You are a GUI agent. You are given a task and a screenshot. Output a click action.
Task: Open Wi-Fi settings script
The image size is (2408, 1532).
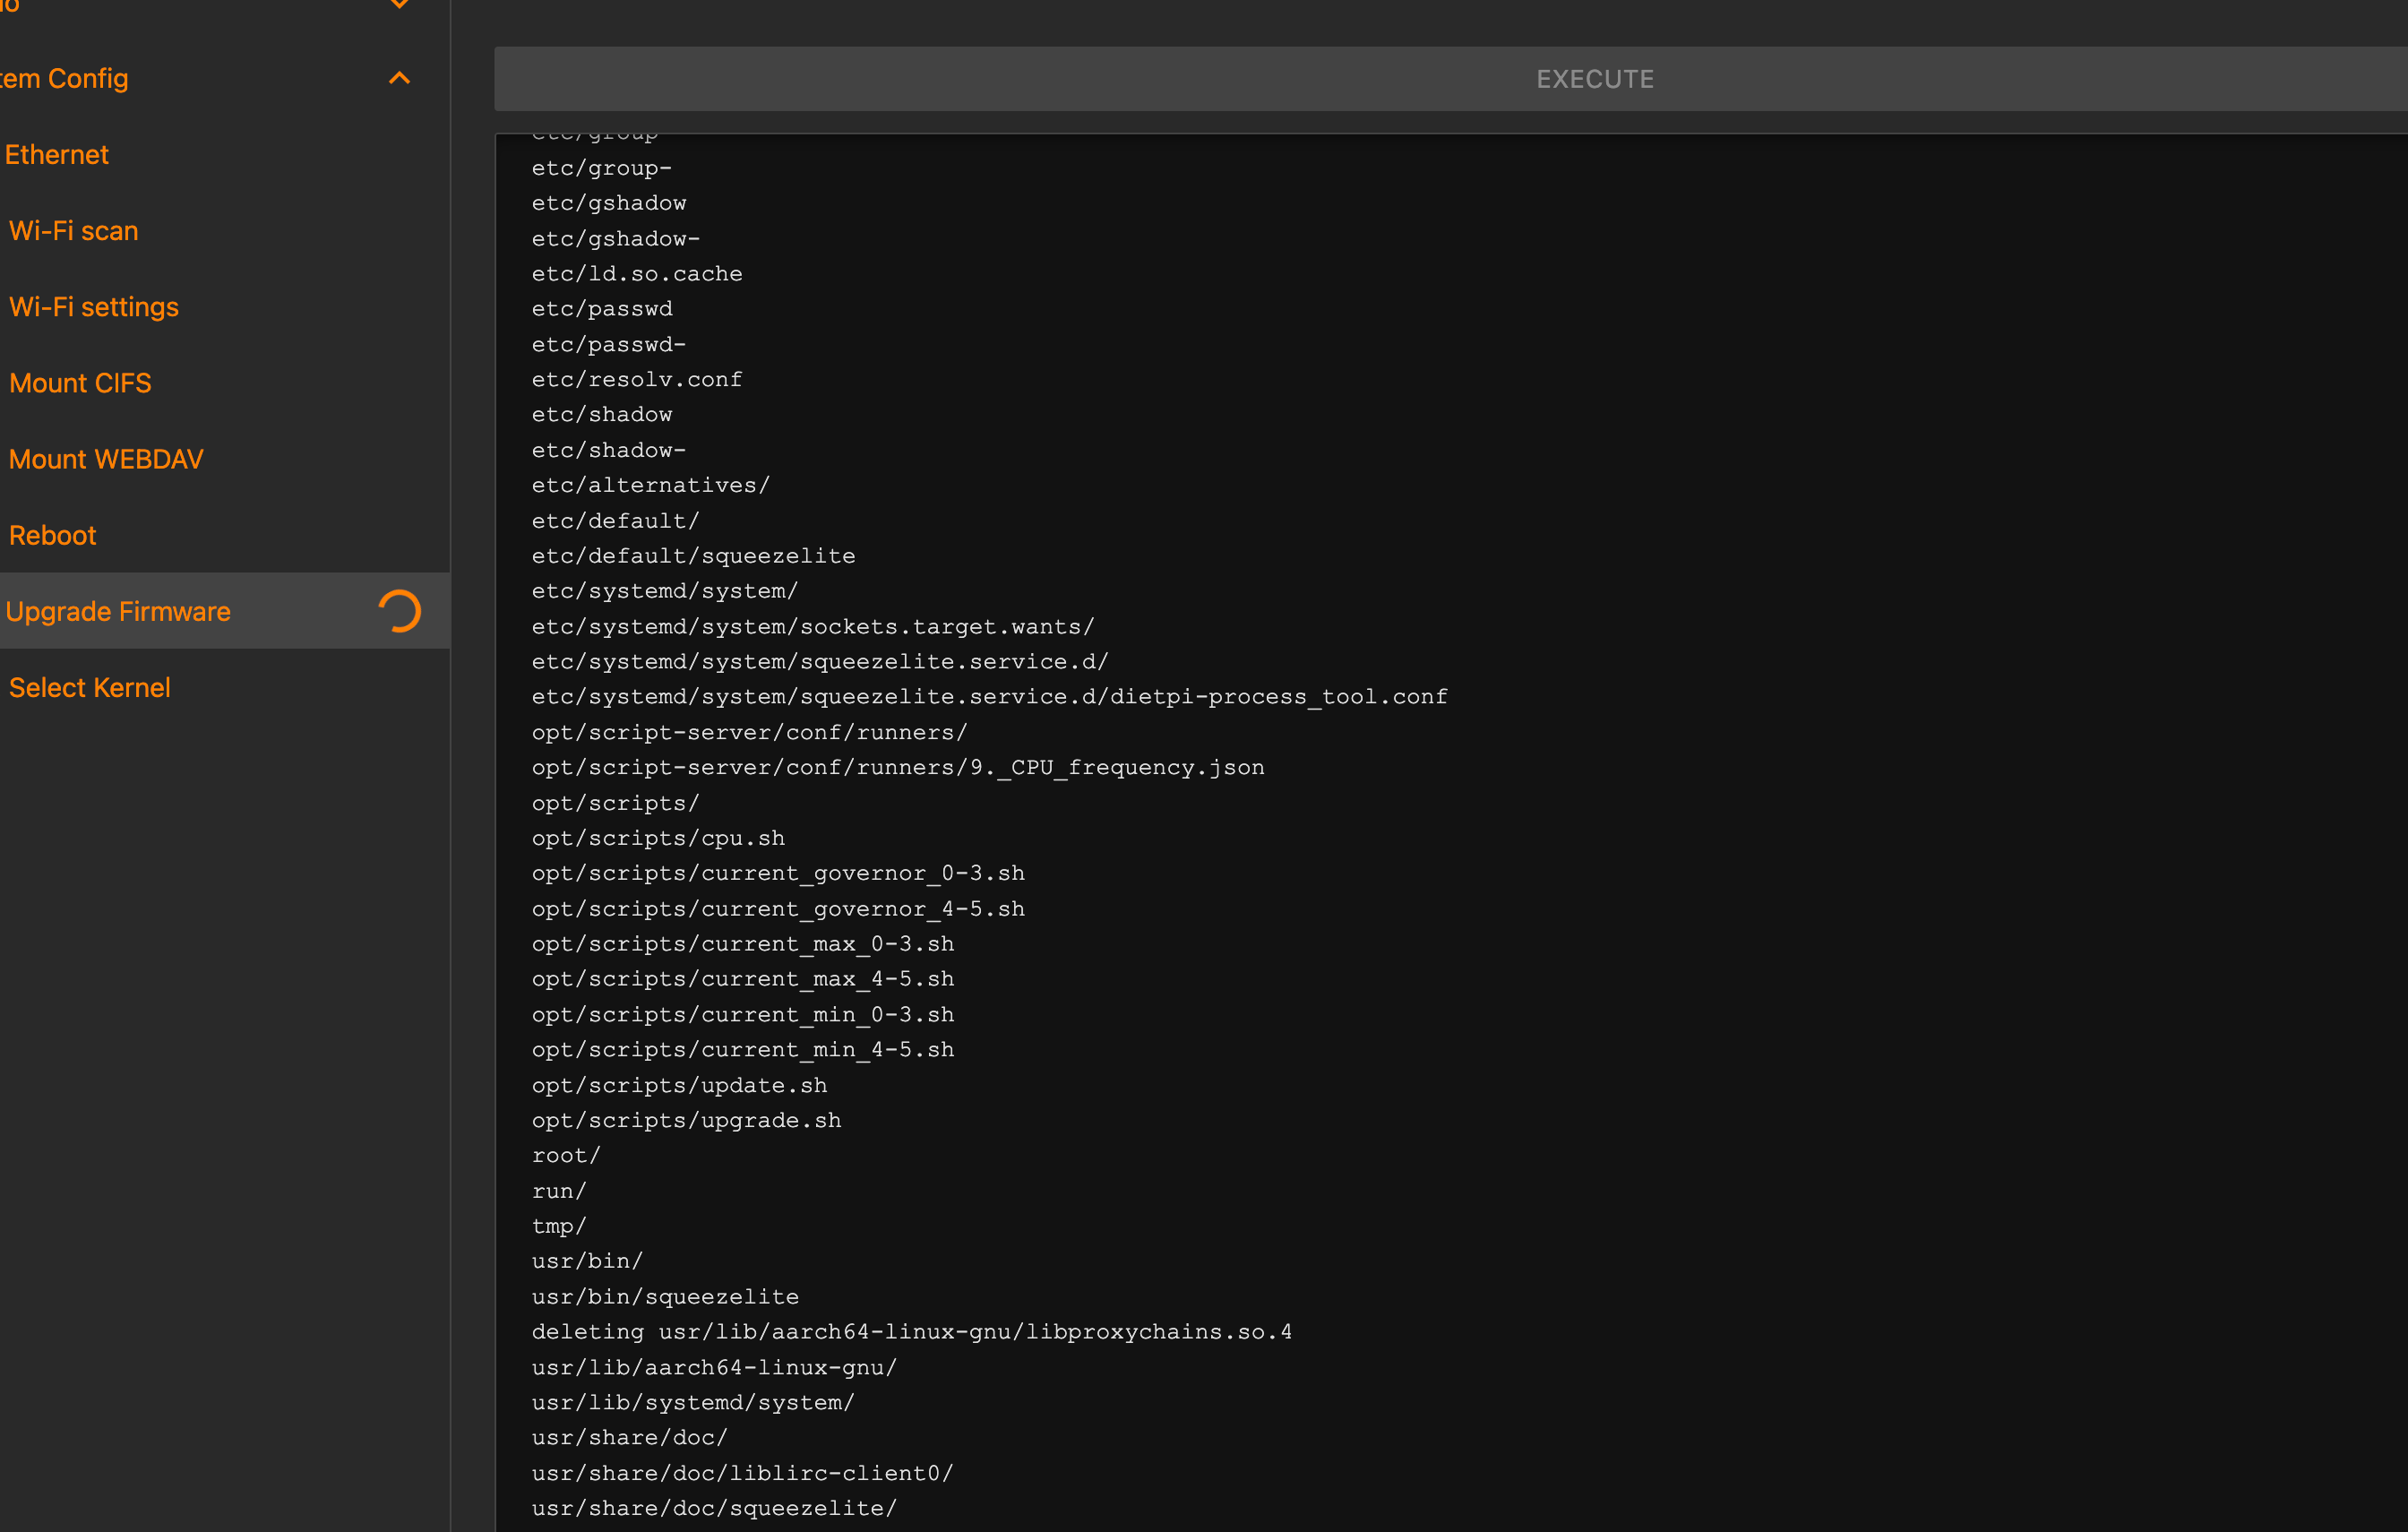pyautogui.click(x=94, y=307)
